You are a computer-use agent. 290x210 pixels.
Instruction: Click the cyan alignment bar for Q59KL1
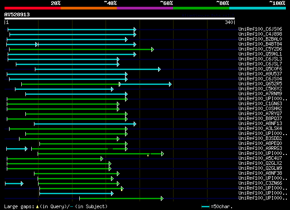71,54
